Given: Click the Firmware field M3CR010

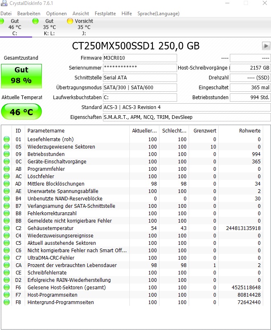Looking at the screenshot, I should 140,58.
